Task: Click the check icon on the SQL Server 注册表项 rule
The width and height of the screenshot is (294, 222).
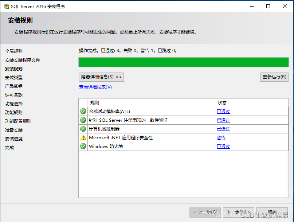Action: 83,120
